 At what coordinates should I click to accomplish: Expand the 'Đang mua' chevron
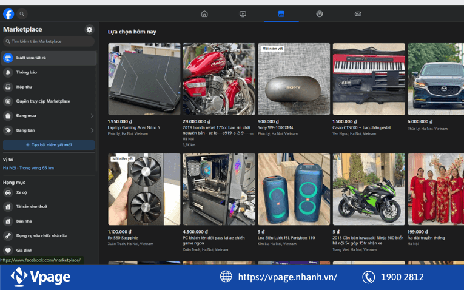click(92, 116)
